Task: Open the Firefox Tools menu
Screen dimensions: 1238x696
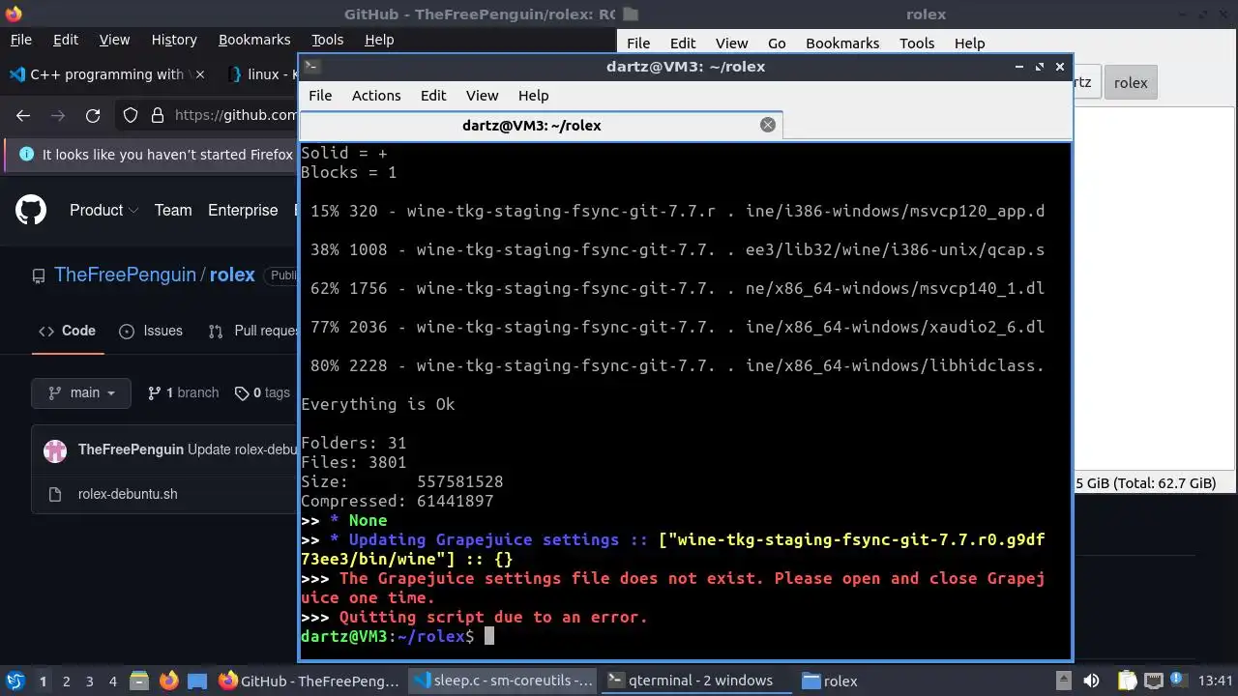Action: click(x=327, y=40)
